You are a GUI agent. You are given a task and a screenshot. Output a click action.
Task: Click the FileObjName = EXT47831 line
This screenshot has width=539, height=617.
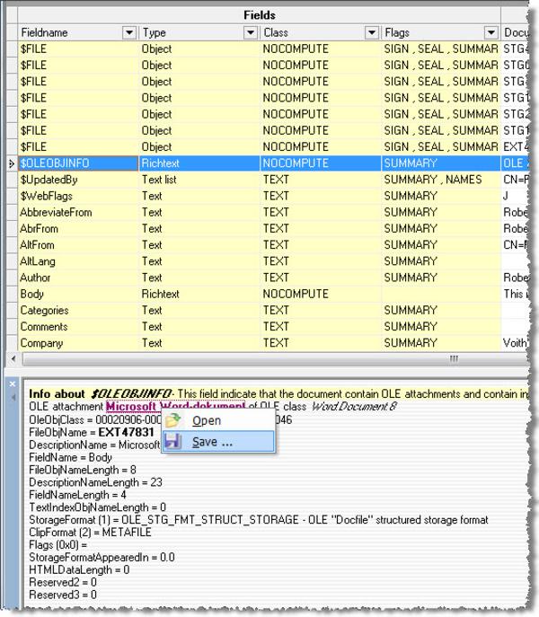(92, 432)
